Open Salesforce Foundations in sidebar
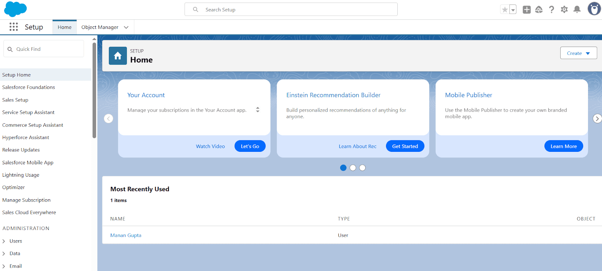 29,87
